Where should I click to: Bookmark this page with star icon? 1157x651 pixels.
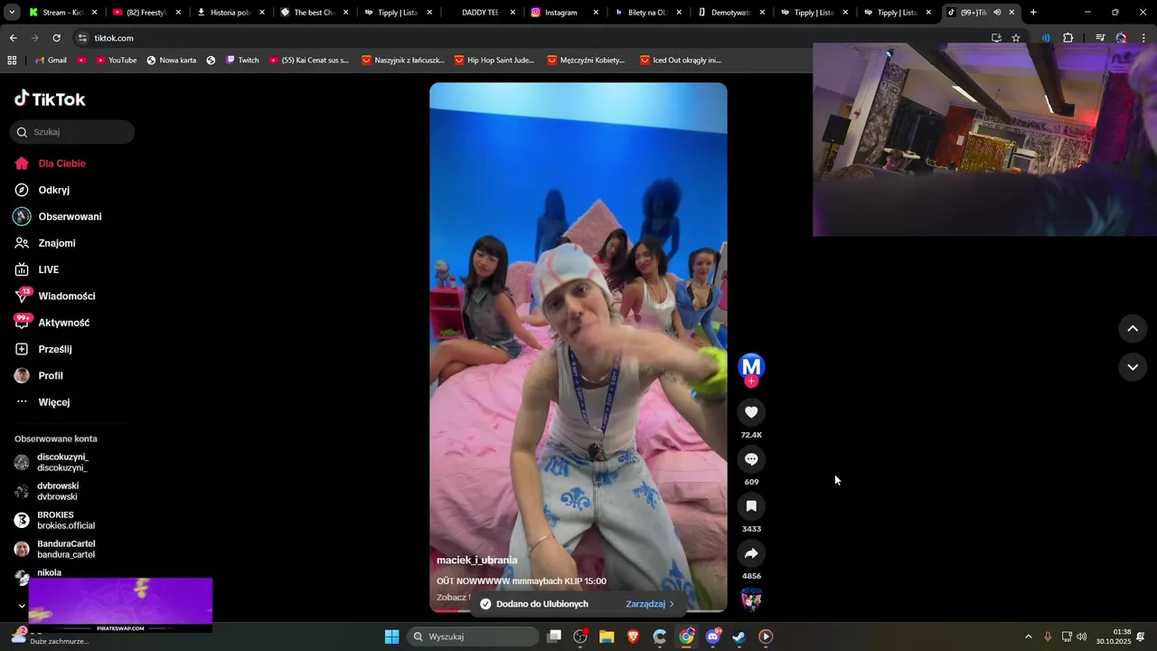pos(1016,38)
